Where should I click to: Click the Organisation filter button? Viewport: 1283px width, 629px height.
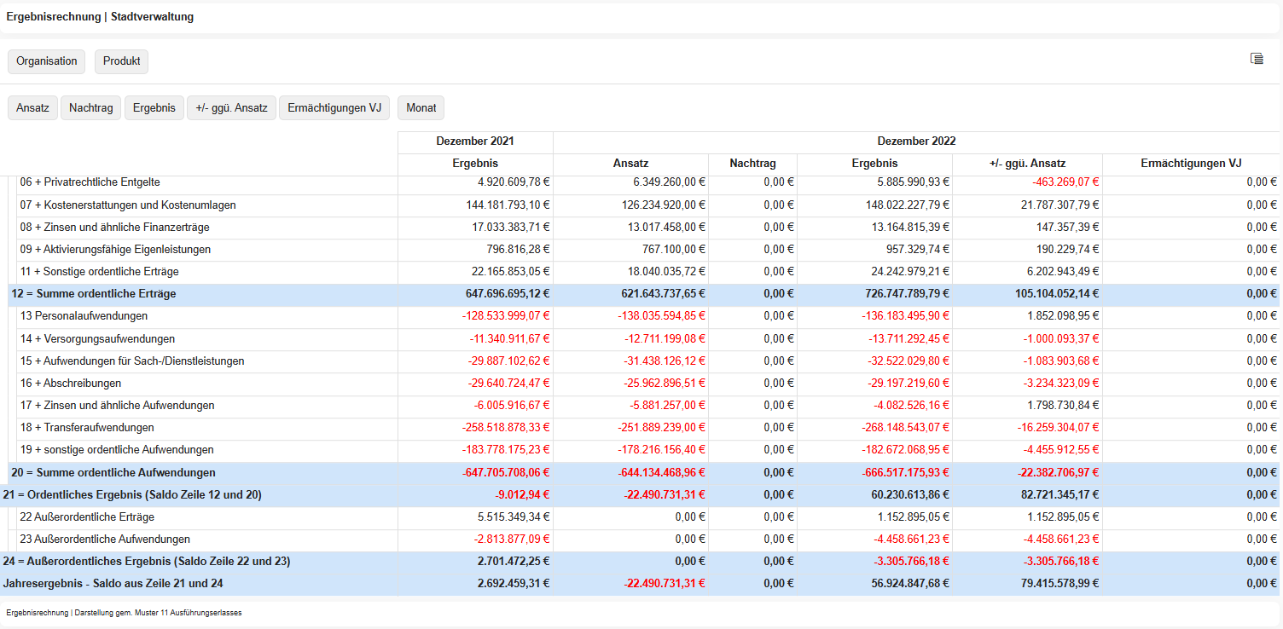pyautogui.click(x=47, y=61)
